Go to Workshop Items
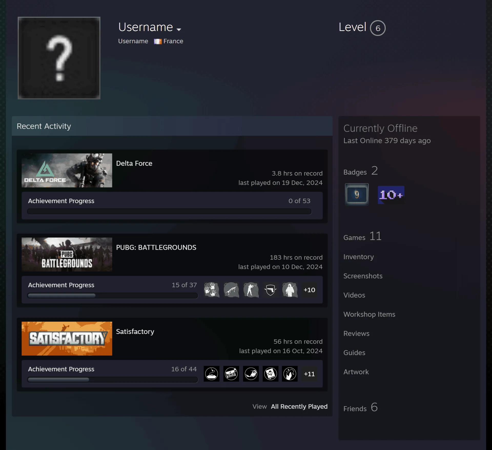This screenshot has height=450, width=492. point(369,314)
